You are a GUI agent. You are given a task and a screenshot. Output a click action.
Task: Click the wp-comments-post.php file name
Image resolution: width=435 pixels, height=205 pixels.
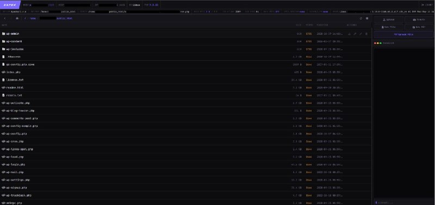(x=22, y=118)
